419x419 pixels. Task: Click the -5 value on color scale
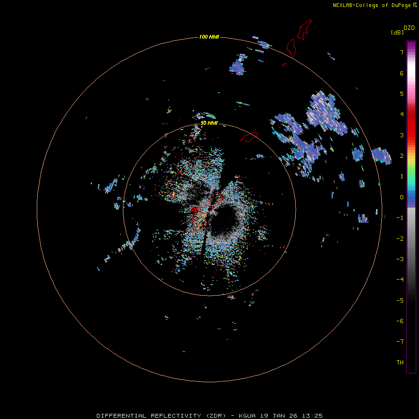pyautogui.click(x=400, y=301)
